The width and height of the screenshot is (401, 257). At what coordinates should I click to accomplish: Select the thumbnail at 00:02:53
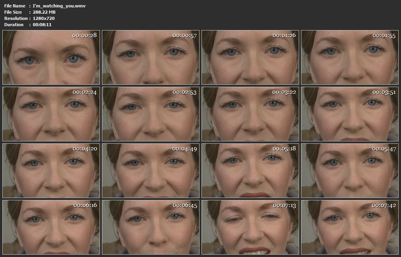[x=151, y=114]
